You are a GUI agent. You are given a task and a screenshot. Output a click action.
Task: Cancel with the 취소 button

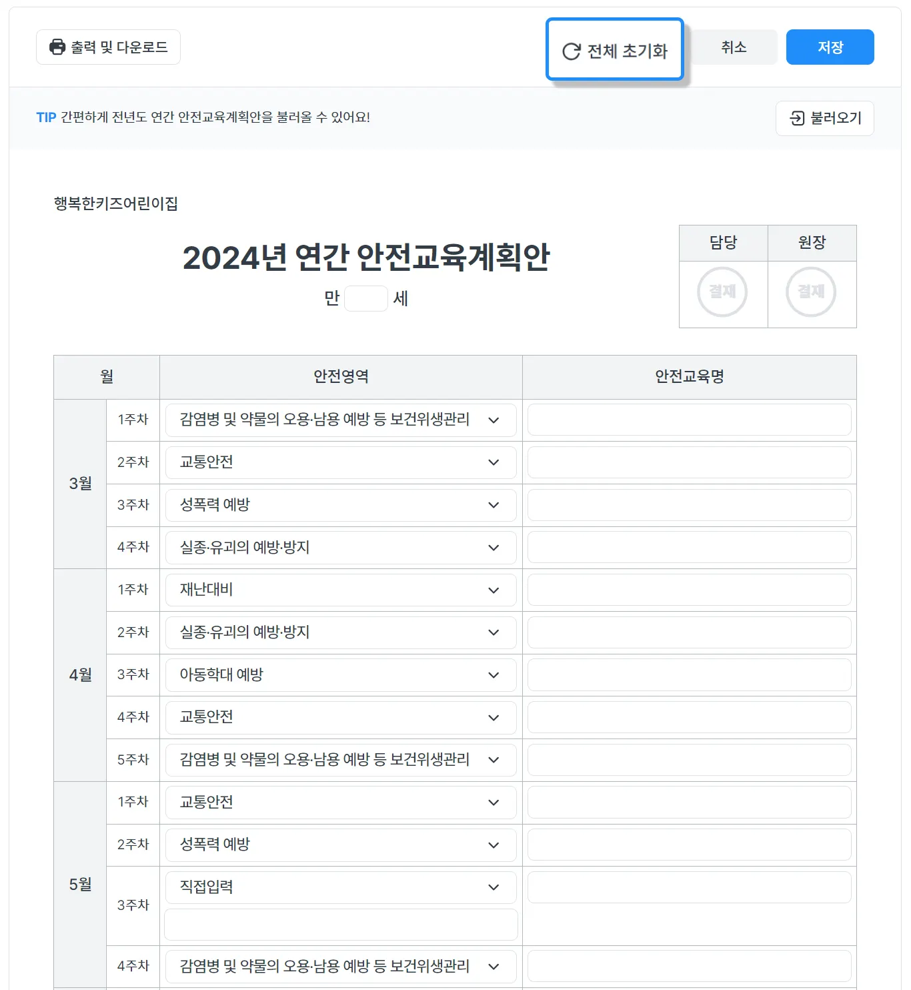tap(734, 47)
